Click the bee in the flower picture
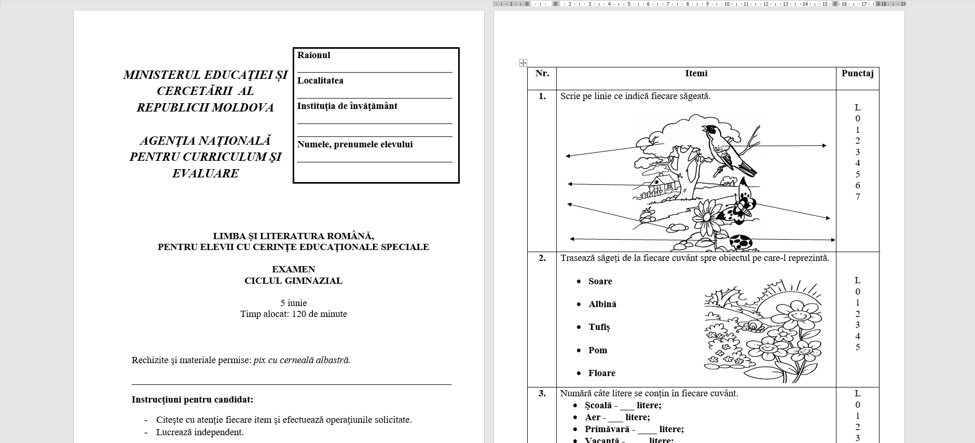The image size is (975, 443). point(752,326)
